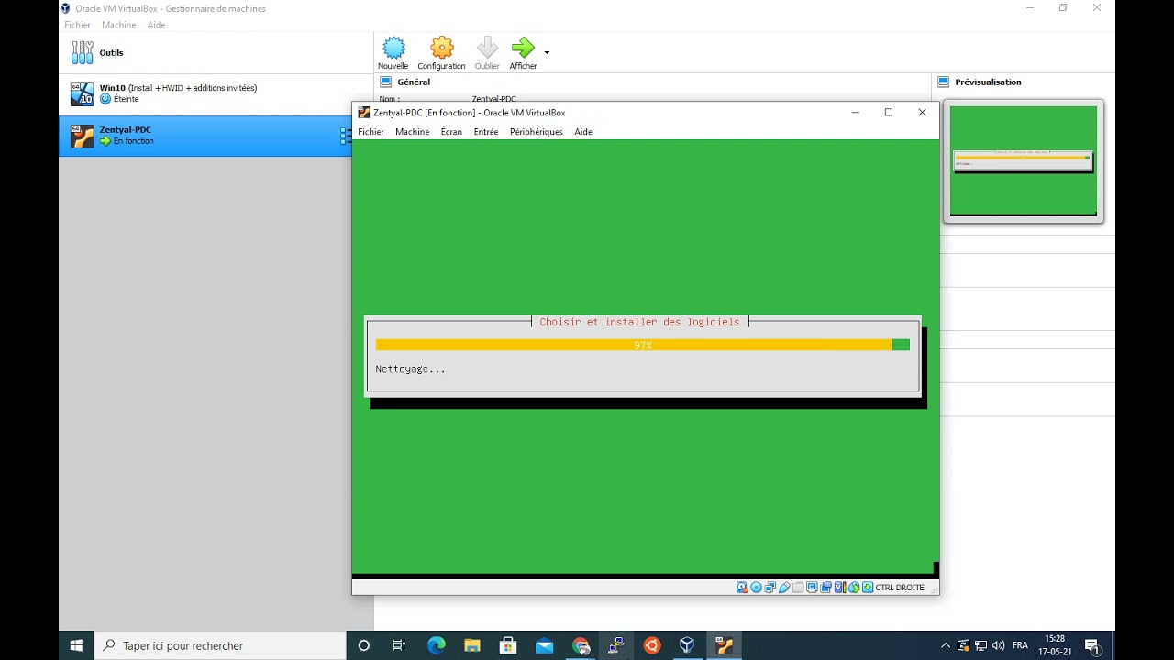This screenshot has width=1174, height=660.
Task: Open Cortana from the taskbar
Action: (x=364, y=645)
